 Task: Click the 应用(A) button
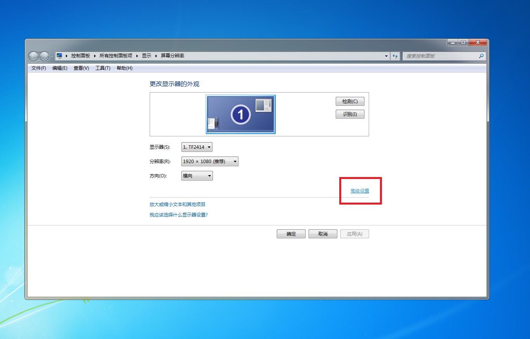[355, 234]
